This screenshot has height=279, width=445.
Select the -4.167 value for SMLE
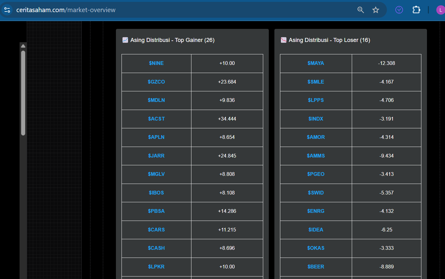click(x=387, y=82)
